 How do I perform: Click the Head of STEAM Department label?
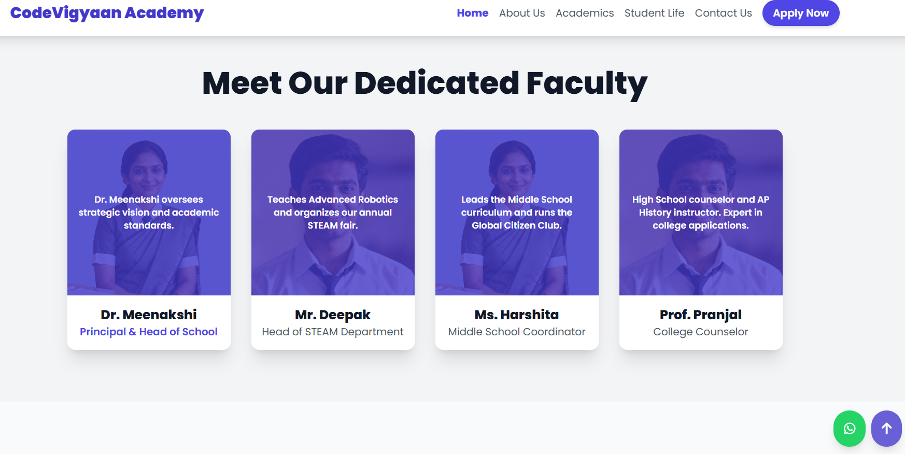coord(333,332)
